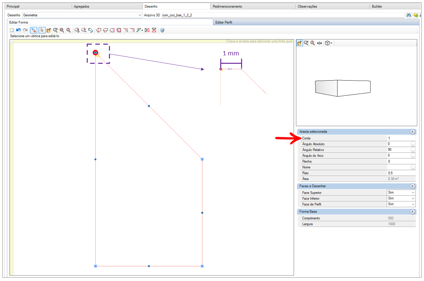Click the Comprimento value 500
Viewport: 424px width, 281px height.
coord(391,218)
